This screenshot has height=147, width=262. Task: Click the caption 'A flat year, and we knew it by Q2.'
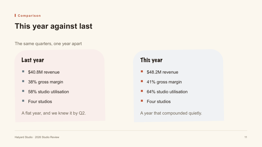(x=54, y=113)
